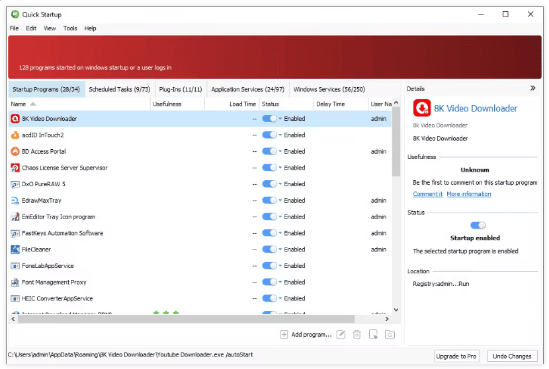Click the HEIC ConverterAppService row icon

pyautogui.click(x=15, y=298)
